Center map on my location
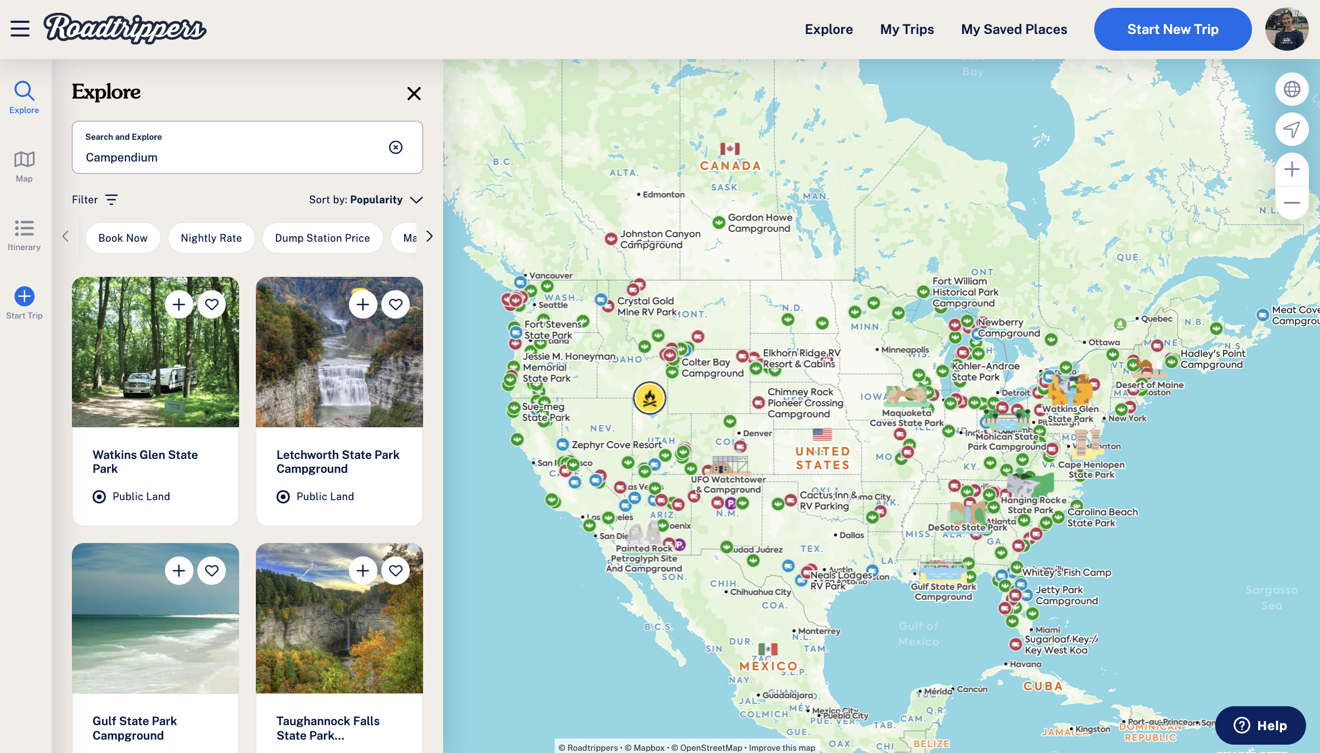Viewport: 1320px width, 753px height. pos(1292,129)
